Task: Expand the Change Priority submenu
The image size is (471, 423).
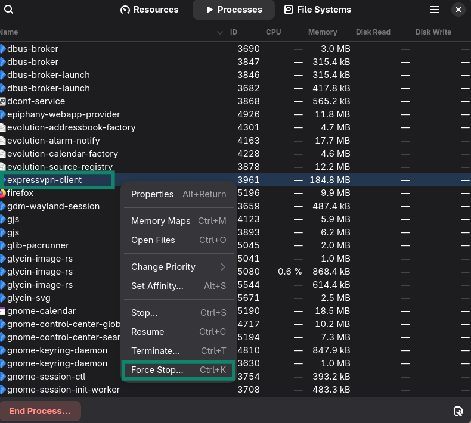Action: pyautogui.click(x=179, y=267)
